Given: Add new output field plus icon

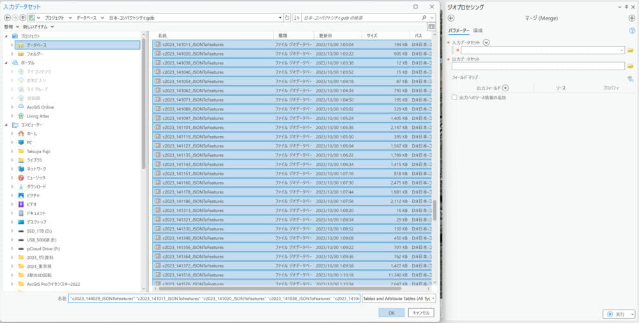Looking at the screenshot, I should click(505, 88).
